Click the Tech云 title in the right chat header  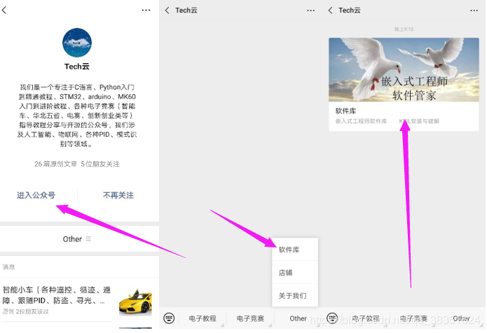pos(350,11)
